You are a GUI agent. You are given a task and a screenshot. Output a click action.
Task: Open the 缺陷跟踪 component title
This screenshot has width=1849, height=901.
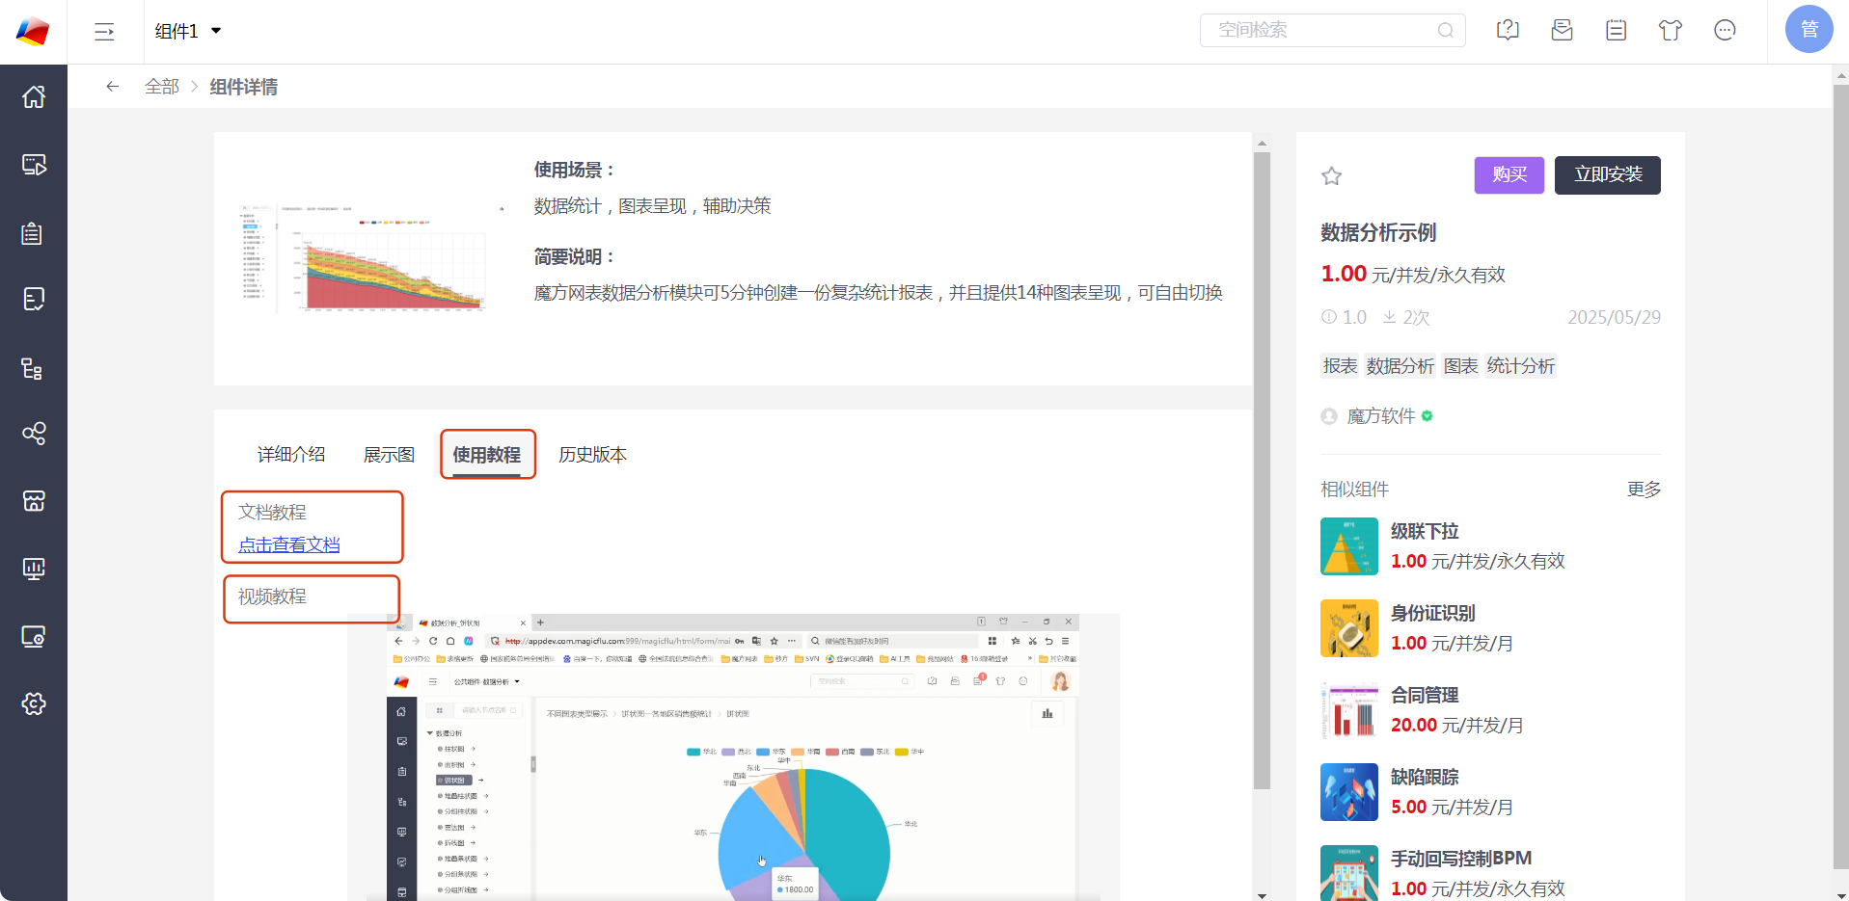pos(1425,778)
